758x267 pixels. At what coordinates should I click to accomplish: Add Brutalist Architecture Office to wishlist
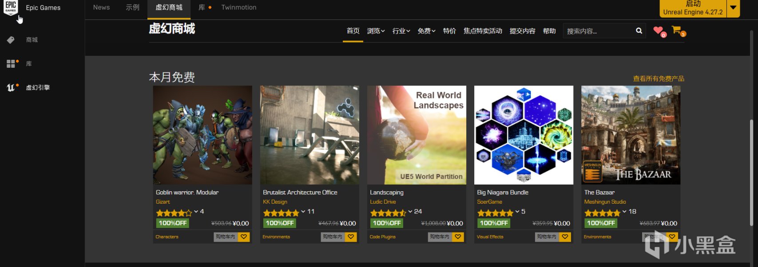point(351,237)
